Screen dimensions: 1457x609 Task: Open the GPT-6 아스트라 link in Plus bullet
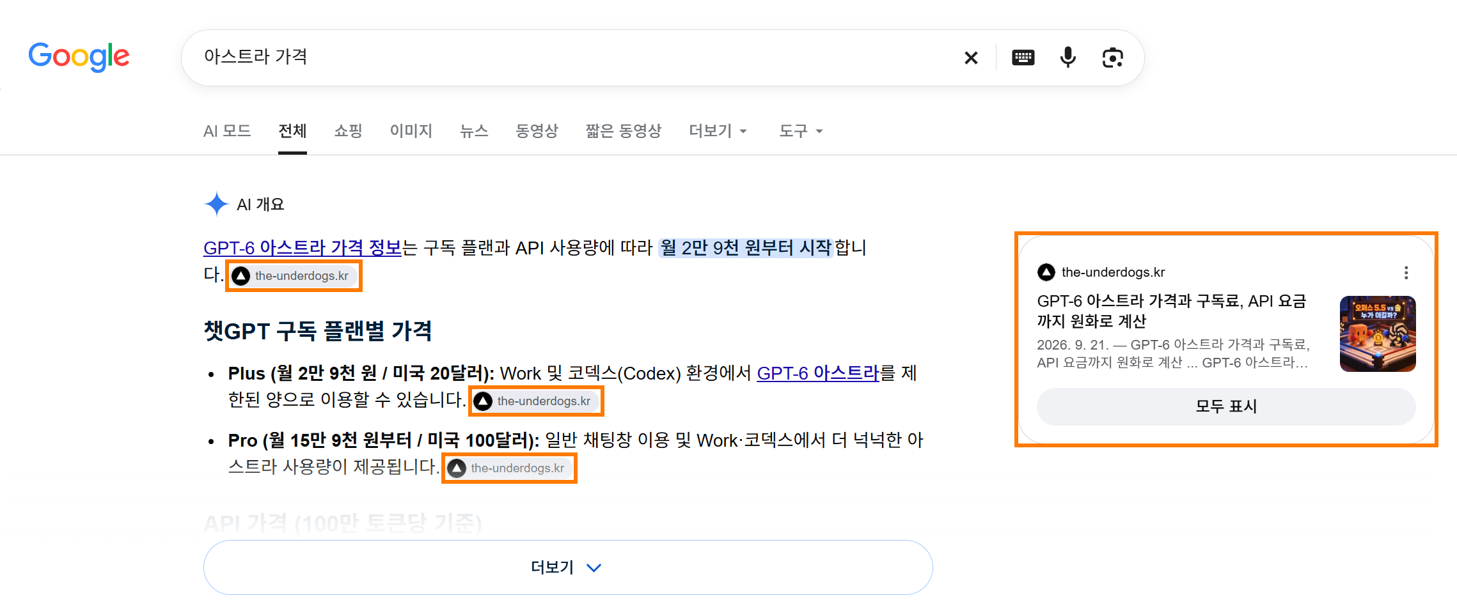(x=818, y=373)
